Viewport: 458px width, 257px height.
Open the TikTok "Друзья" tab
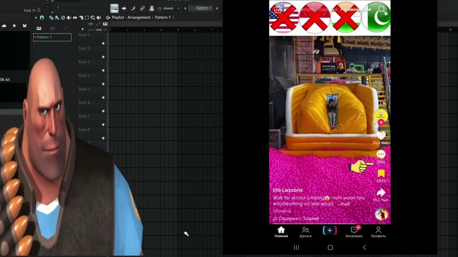[306, 232]
